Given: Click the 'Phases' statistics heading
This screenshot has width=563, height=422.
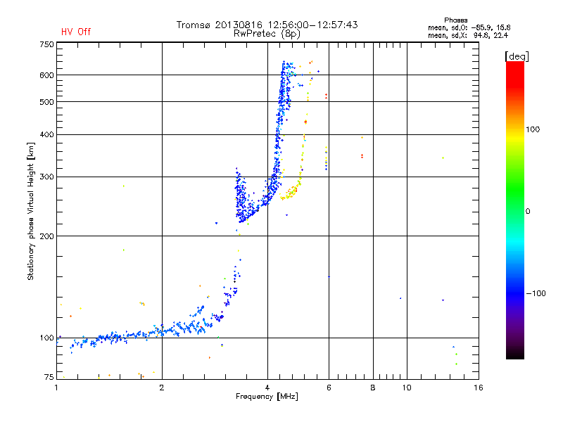Looking at the screenshot, I should pyautogui.click(x=455, y=20).
